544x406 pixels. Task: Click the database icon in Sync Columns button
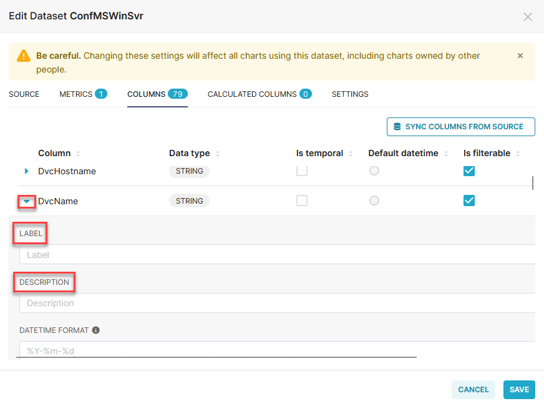point(397,126)
